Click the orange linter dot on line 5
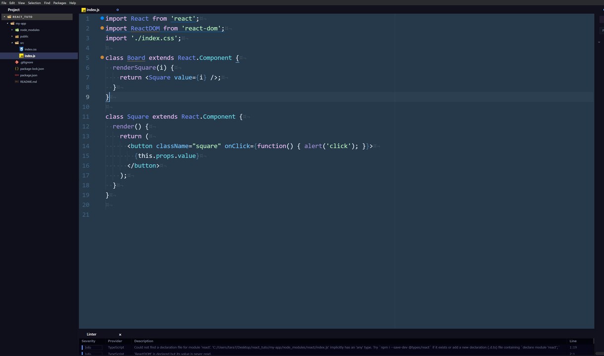Image resolution: width=604 pixels, height=356 pixels. pos(102,58)
